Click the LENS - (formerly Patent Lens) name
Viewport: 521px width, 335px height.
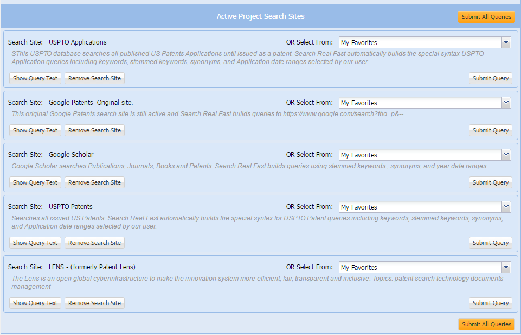pos(92,267)
